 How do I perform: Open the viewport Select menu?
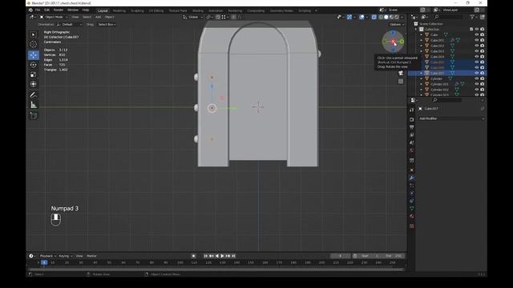click(87, 17)
